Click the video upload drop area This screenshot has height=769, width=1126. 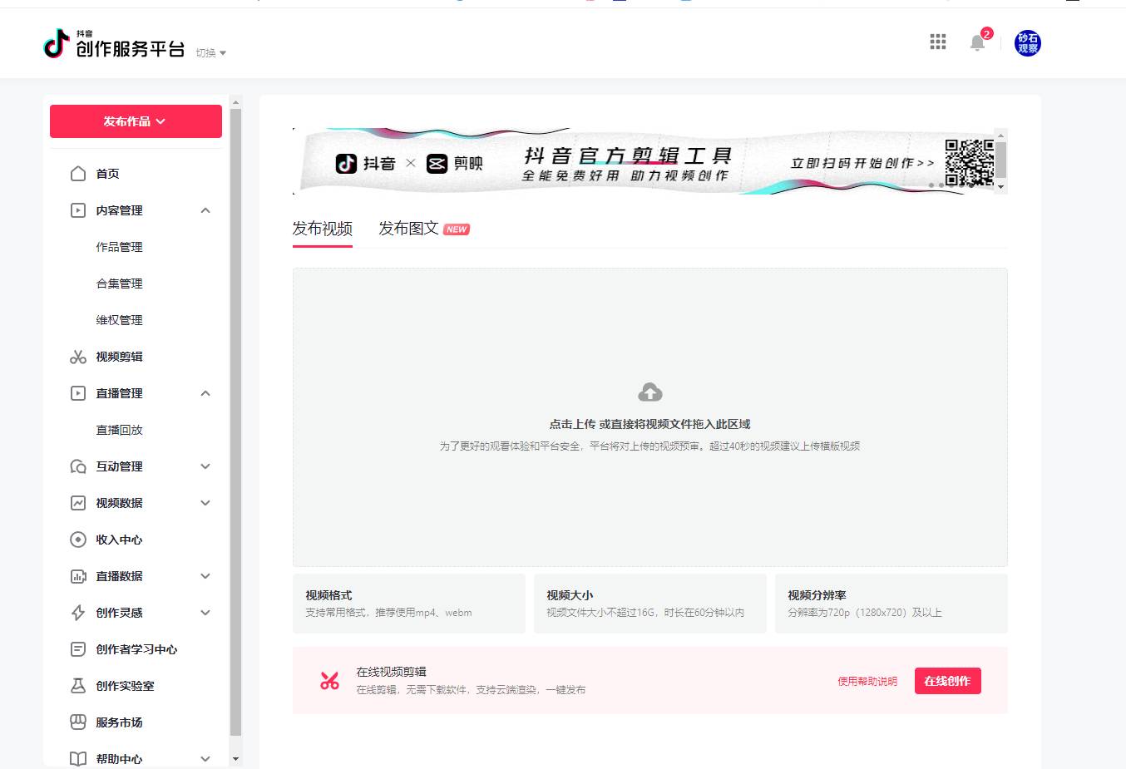pyautogui.click(x=649, y=416)
